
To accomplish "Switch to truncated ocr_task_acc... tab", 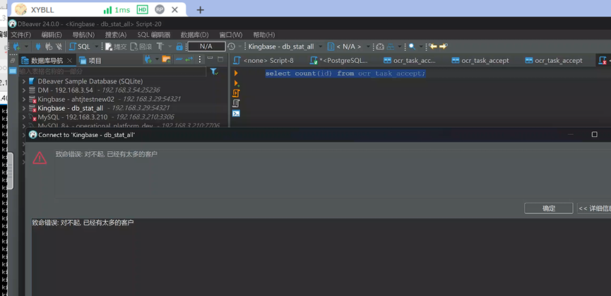I will tap(410, 60).
